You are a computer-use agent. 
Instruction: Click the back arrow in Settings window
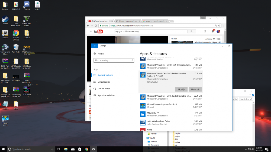[94, 46]
